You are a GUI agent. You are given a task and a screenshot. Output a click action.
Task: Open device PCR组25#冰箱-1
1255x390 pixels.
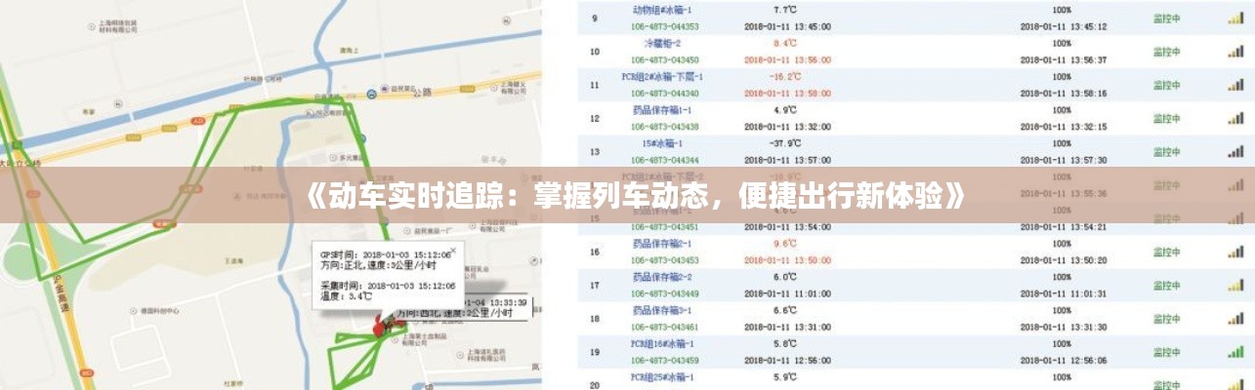662,376
